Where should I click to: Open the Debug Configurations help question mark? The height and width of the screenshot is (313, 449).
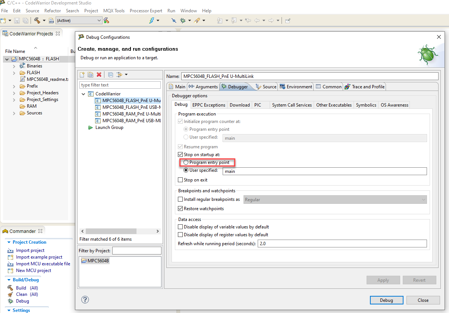tap(85, 300)
